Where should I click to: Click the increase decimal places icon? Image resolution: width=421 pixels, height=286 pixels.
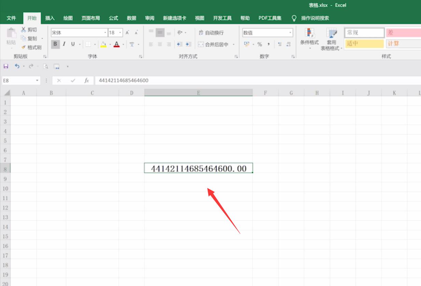280,44
